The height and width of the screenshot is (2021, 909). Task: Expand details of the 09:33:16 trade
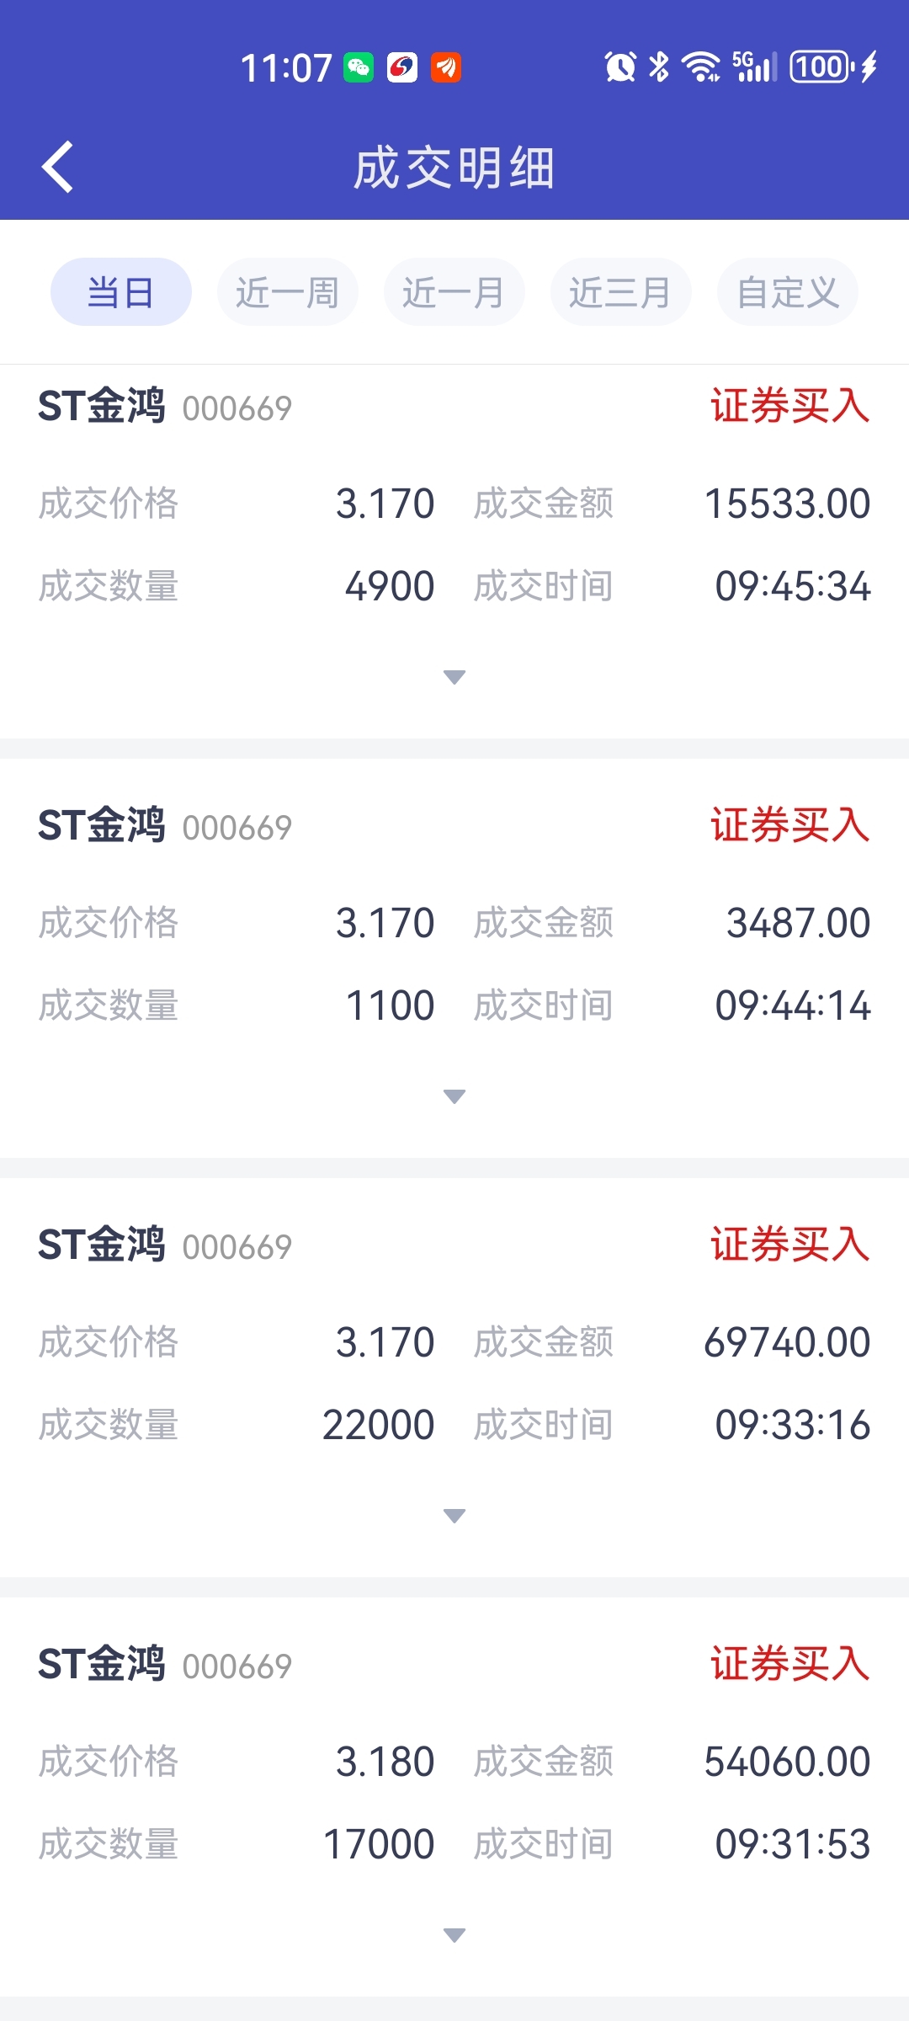454,1516
